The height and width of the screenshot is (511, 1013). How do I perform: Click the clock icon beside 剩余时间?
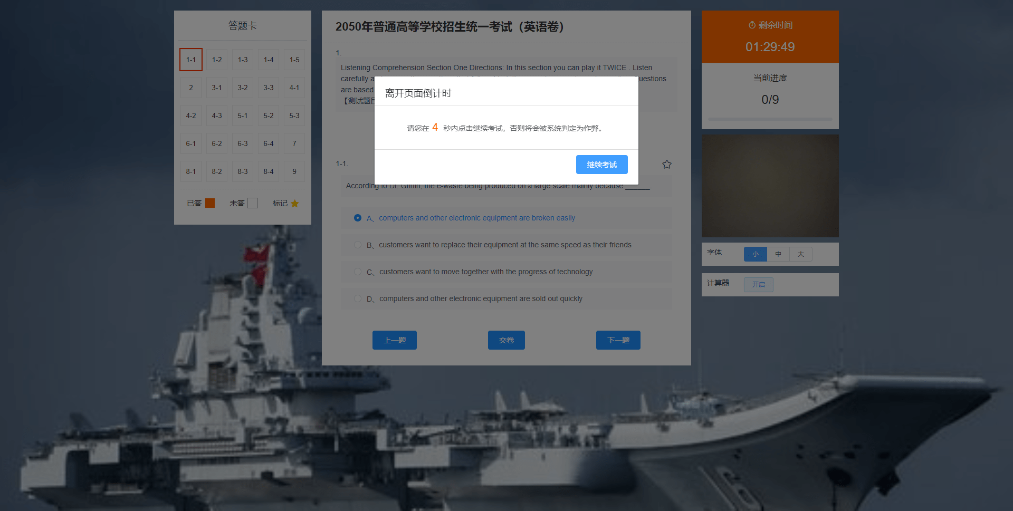coord(752,25)
